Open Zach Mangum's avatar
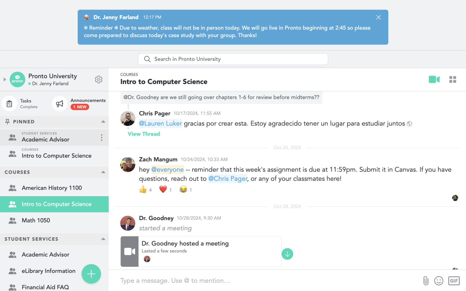The width and height of the screenshot is (466, 291). tap(128, 165)
